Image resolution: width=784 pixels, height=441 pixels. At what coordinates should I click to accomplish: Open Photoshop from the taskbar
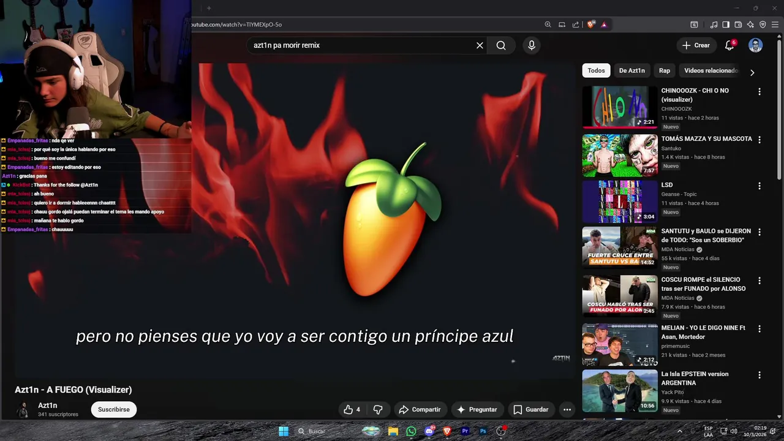tap(483, 431)
